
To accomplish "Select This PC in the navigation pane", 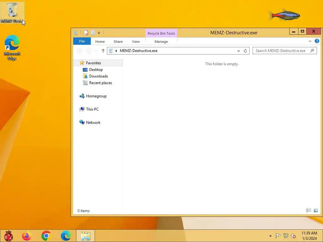I will (92, 109).
